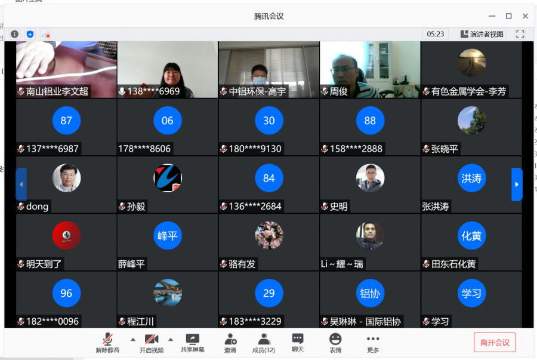Open the network status indicator
This screenshot has height=360, width=537.
pyautogui.click(x=46, y=34)
